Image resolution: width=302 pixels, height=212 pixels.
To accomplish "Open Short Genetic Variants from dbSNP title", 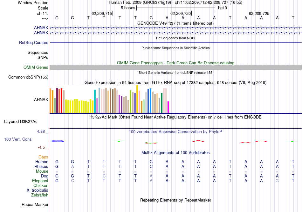I will (x=175, y=73).
